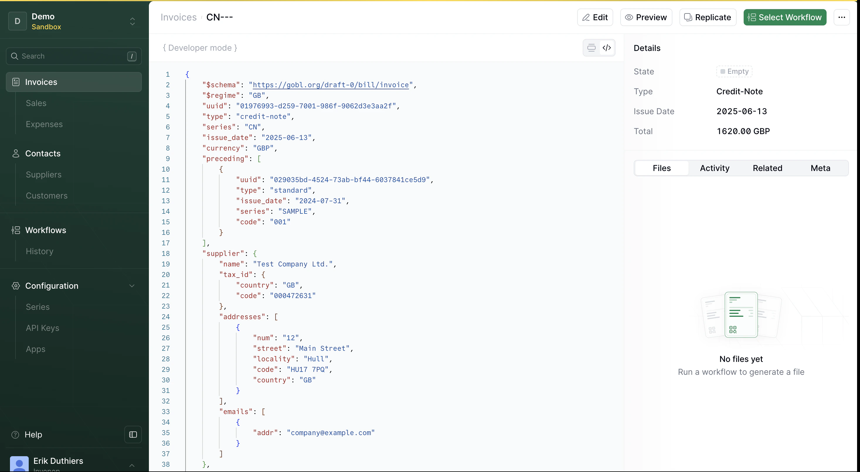860x472 pixels.
Task: Click the Invoices sidebar icon
Action: [16, 82]
